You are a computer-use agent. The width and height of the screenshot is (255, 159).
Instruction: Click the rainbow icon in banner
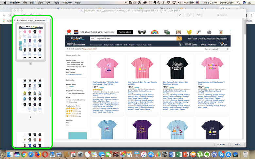(155, 32)
